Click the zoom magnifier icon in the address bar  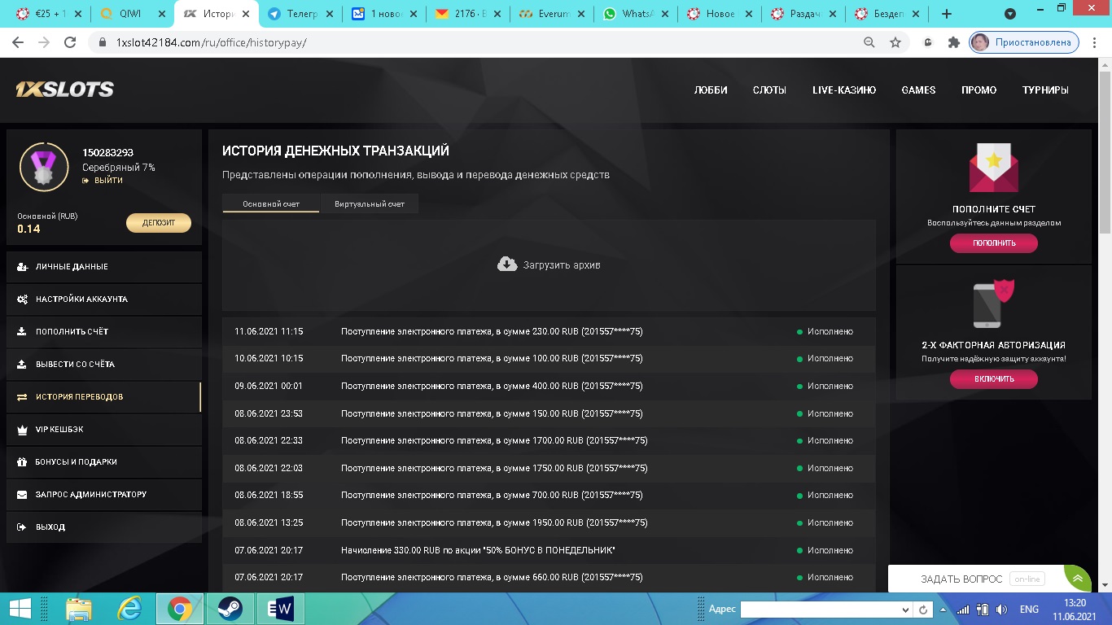[x=869, y=42]
